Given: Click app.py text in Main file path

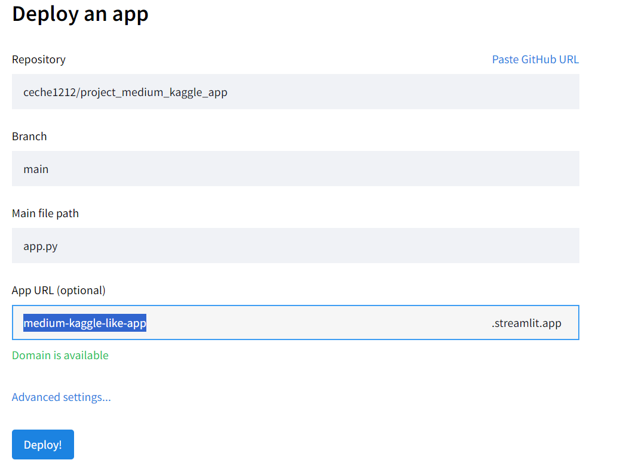Looking at the screenshot, I should pos(41,246).
